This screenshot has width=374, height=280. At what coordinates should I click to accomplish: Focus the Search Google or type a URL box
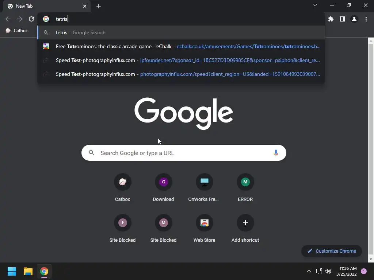pos(184,153)
